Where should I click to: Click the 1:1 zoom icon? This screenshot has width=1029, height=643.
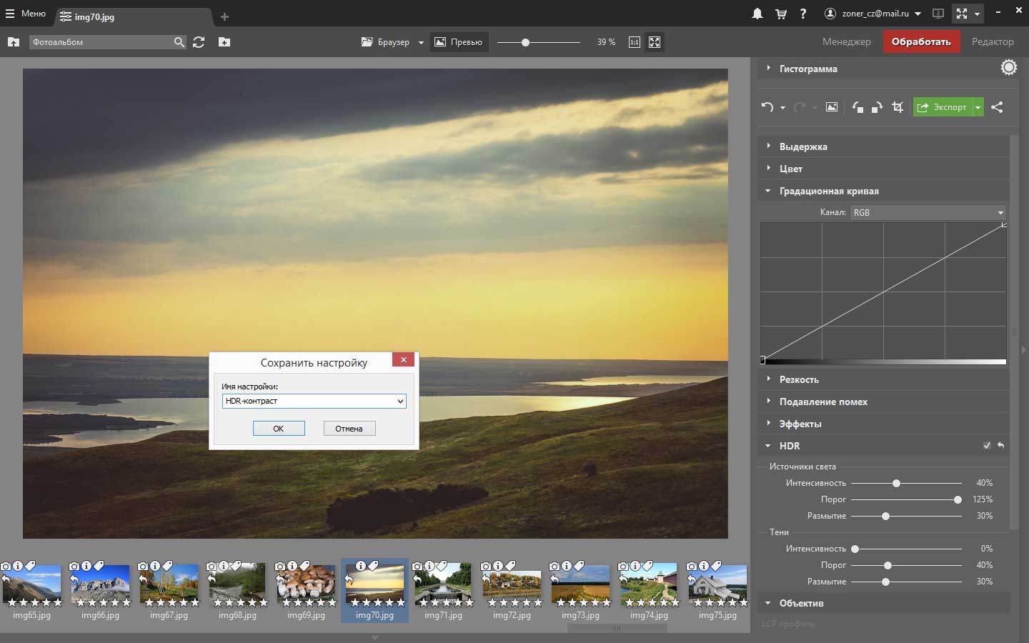634,42
